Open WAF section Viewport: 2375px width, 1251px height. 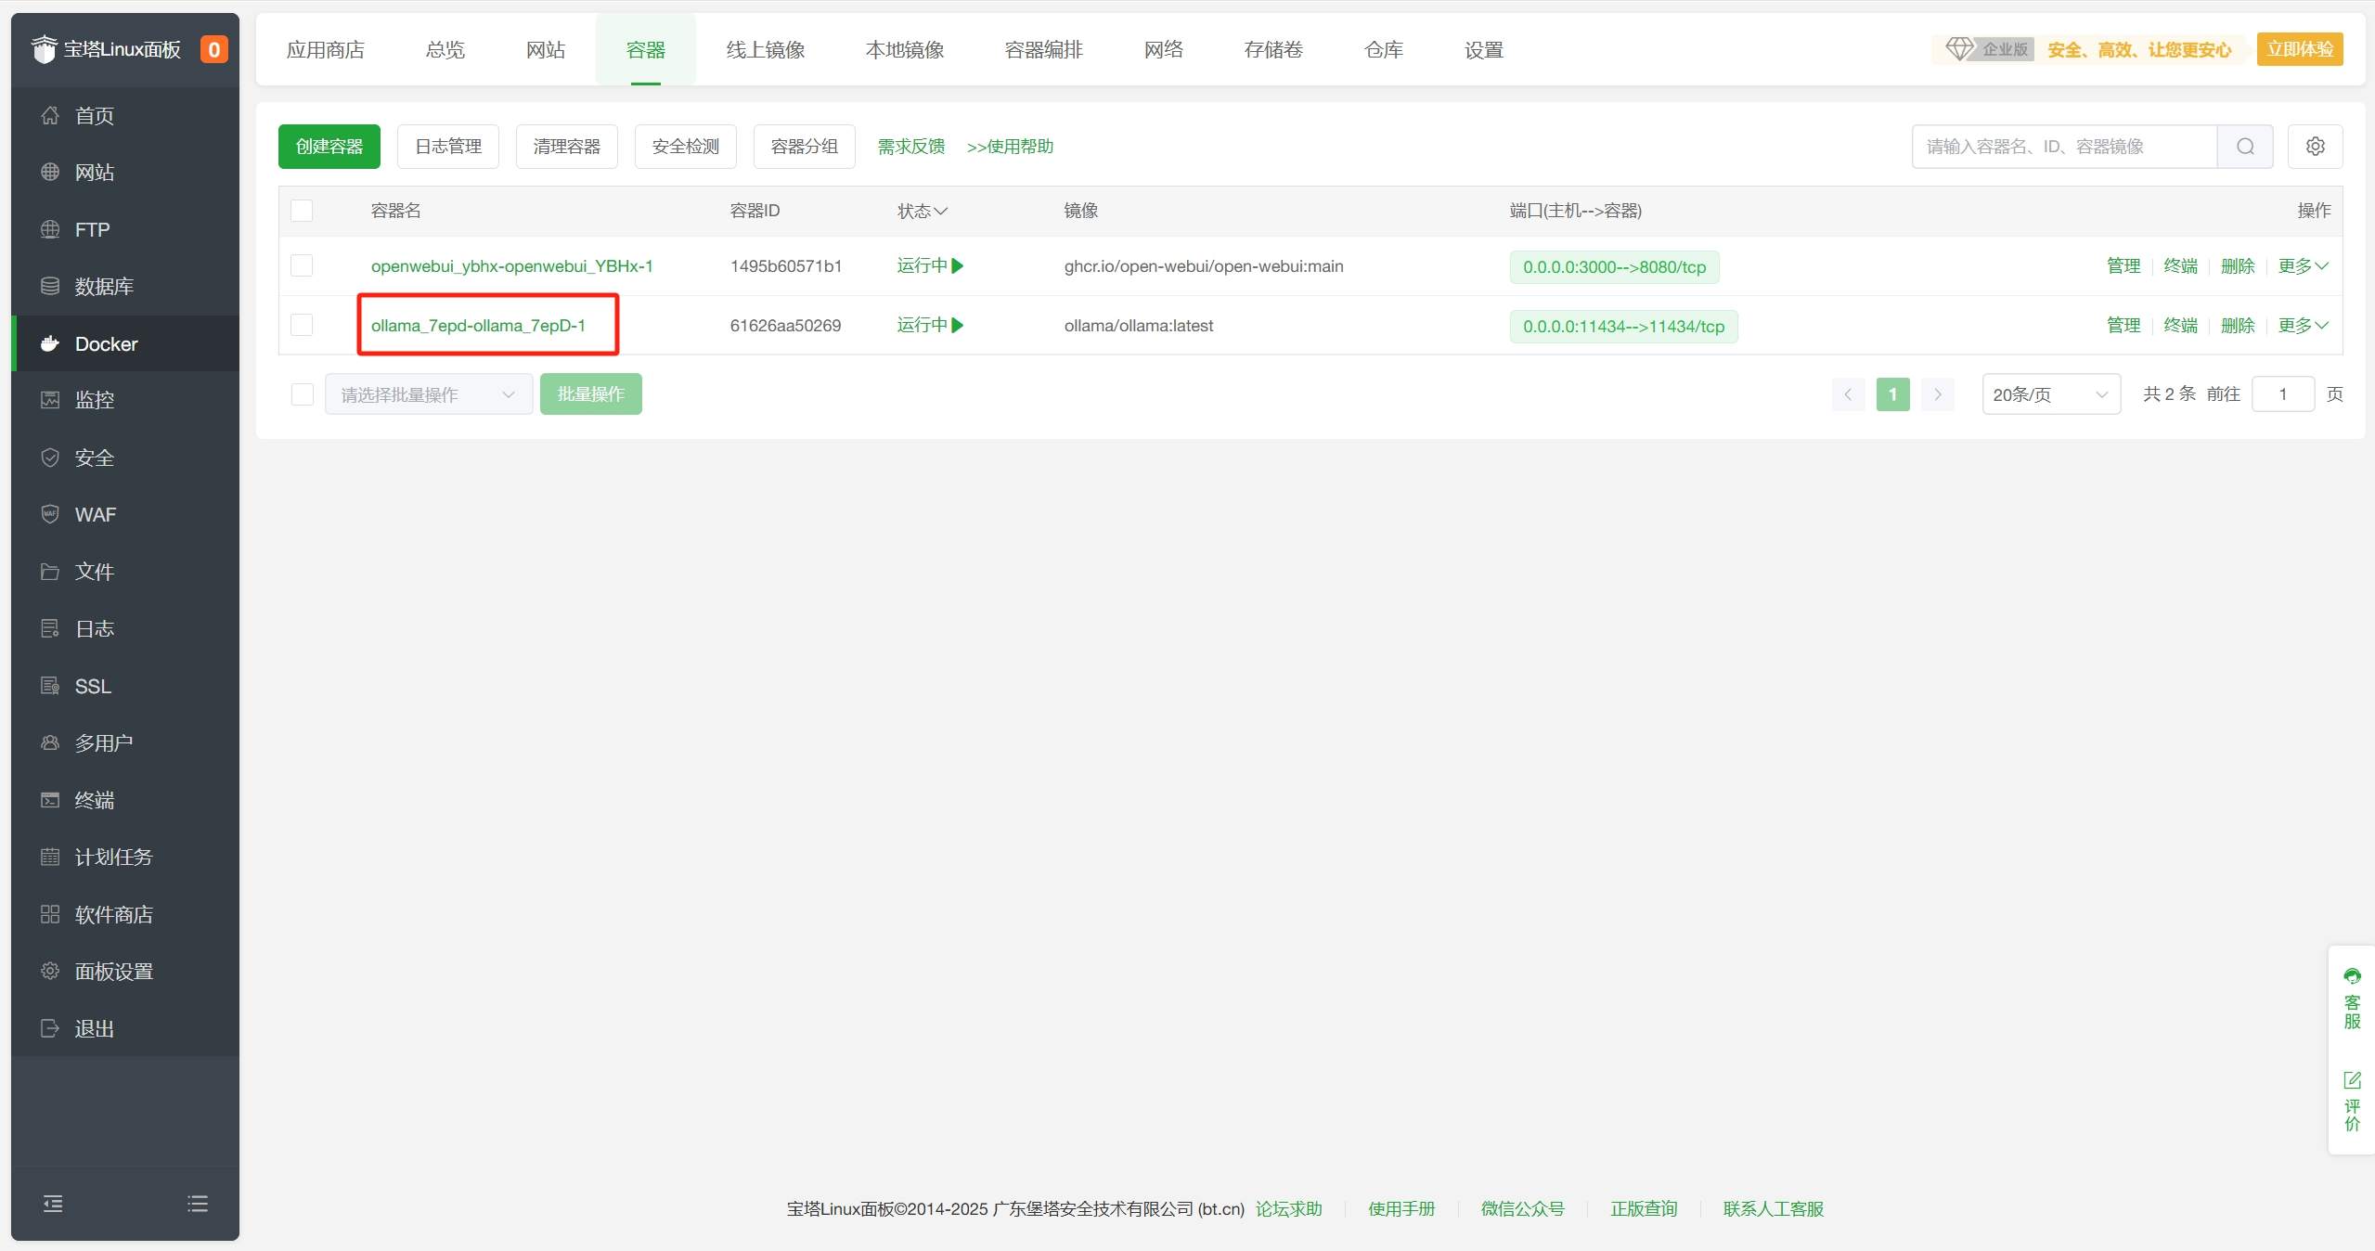pos(125,515)
